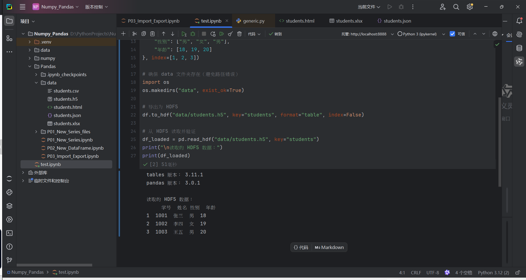The image size is (526, 280).
Task: Clear all cell outputs
Action: 230,34
